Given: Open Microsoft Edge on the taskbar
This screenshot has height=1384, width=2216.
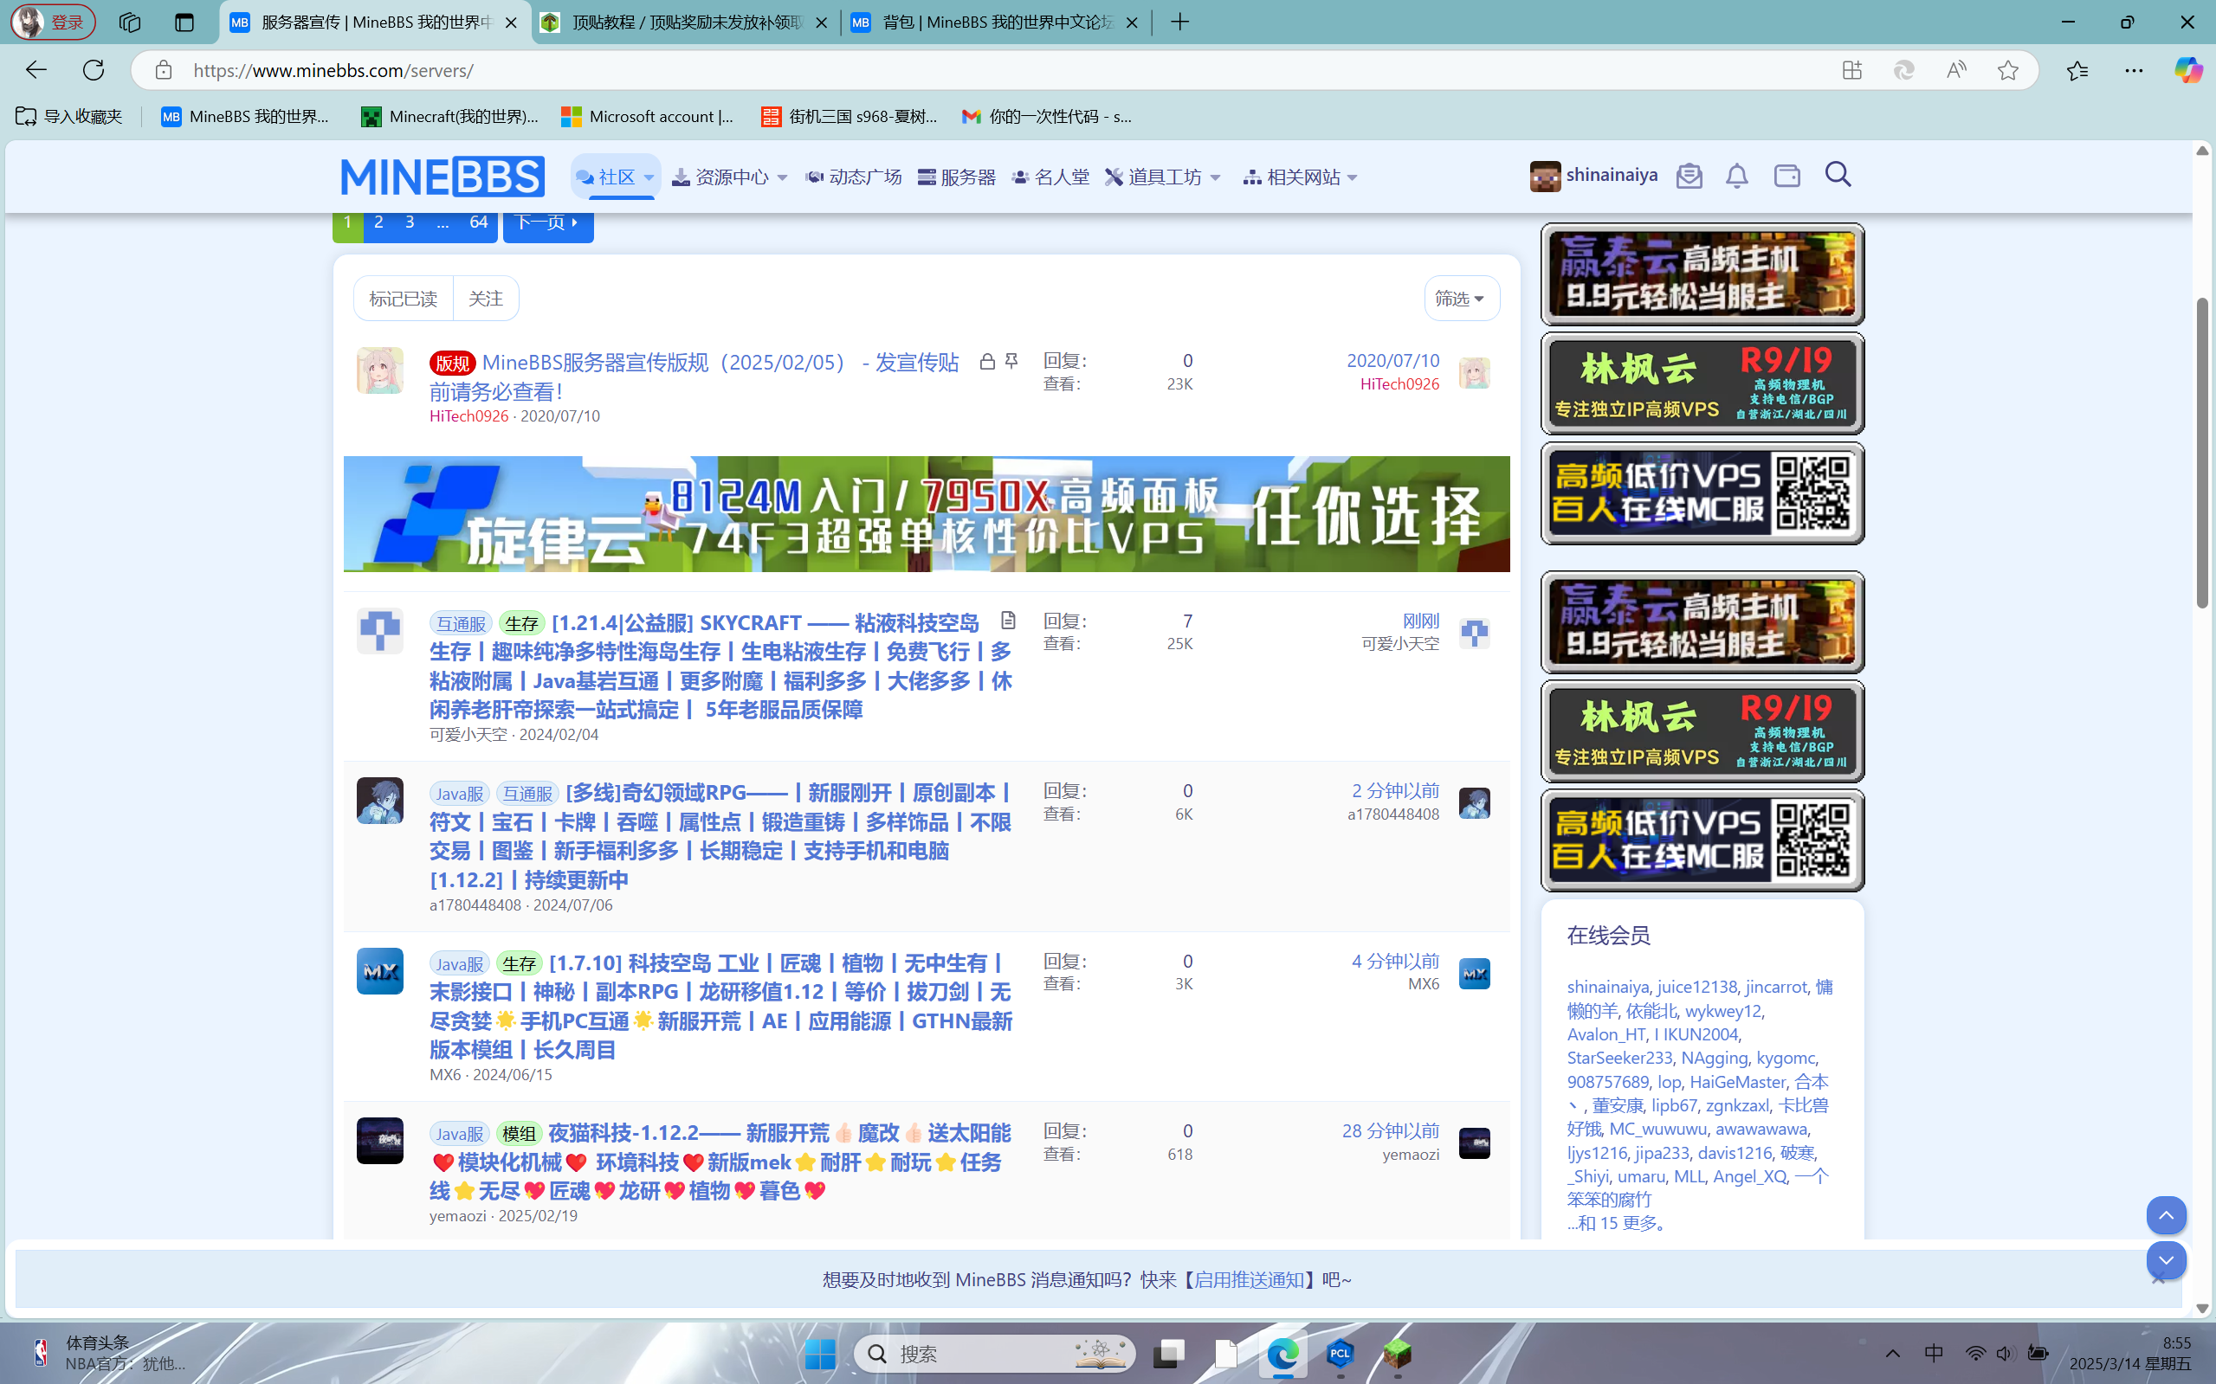Looking at the screenshot, I should (1282, 1353).
